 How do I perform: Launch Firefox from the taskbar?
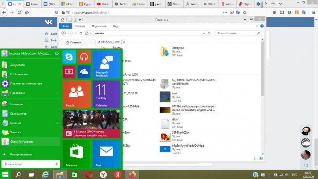[132, 174]
